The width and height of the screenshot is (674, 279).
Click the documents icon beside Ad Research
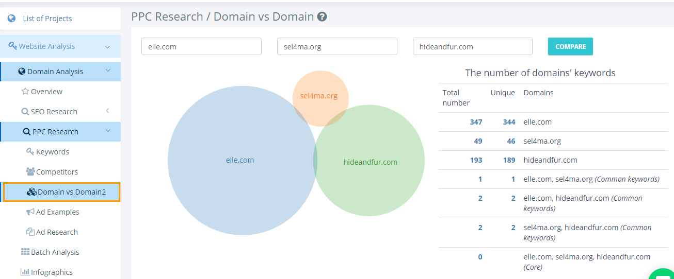point(30,232)
